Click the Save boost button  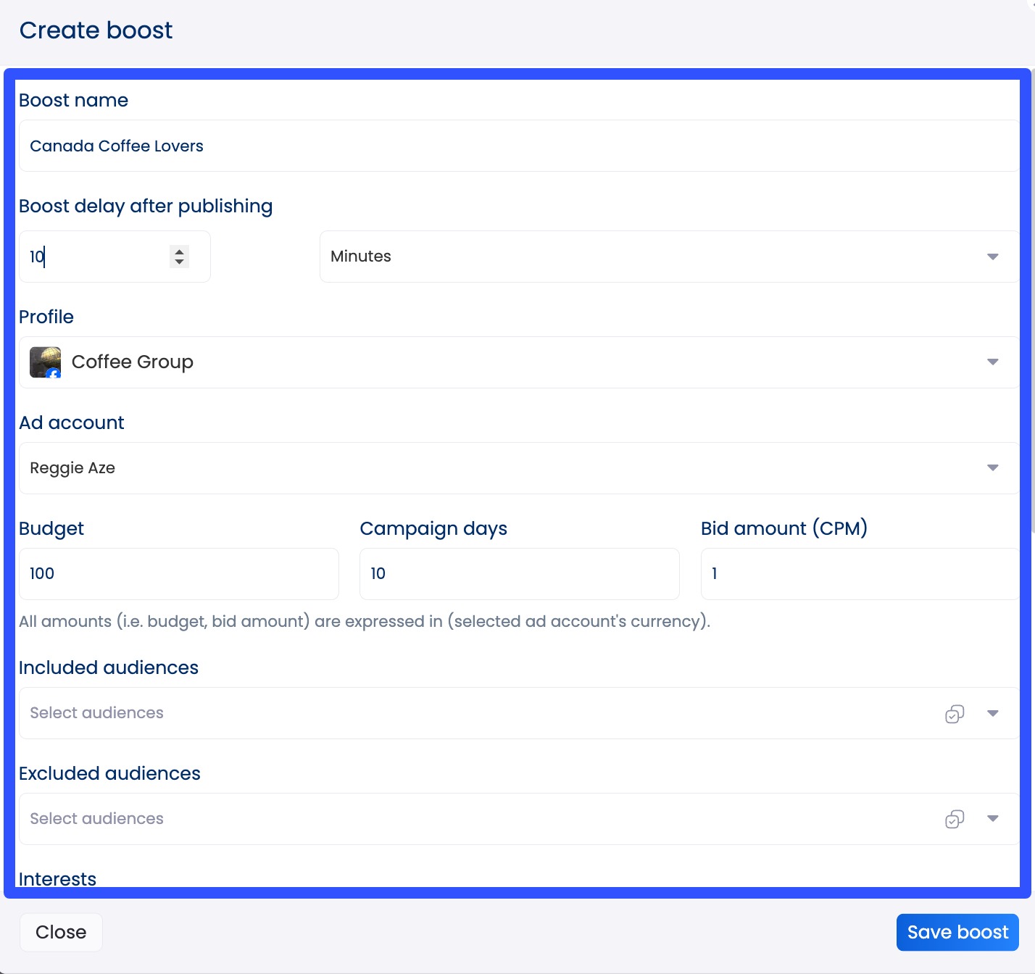[957, 932]
